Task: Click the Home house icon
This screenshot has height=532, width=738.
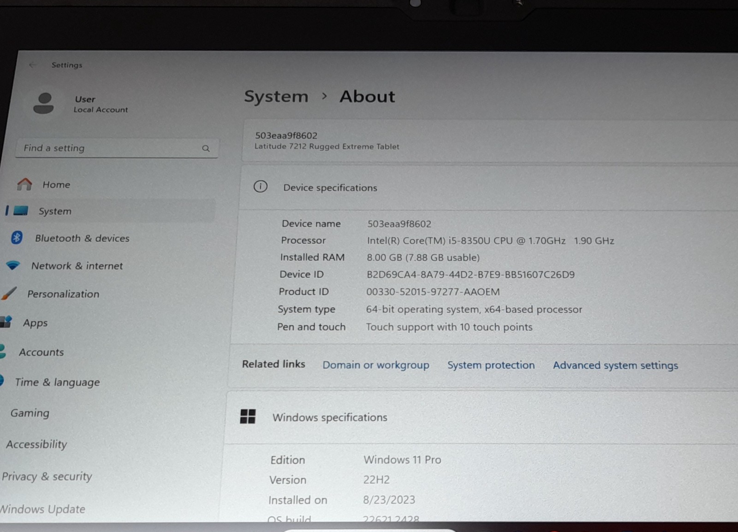Action: pos(24,184)
